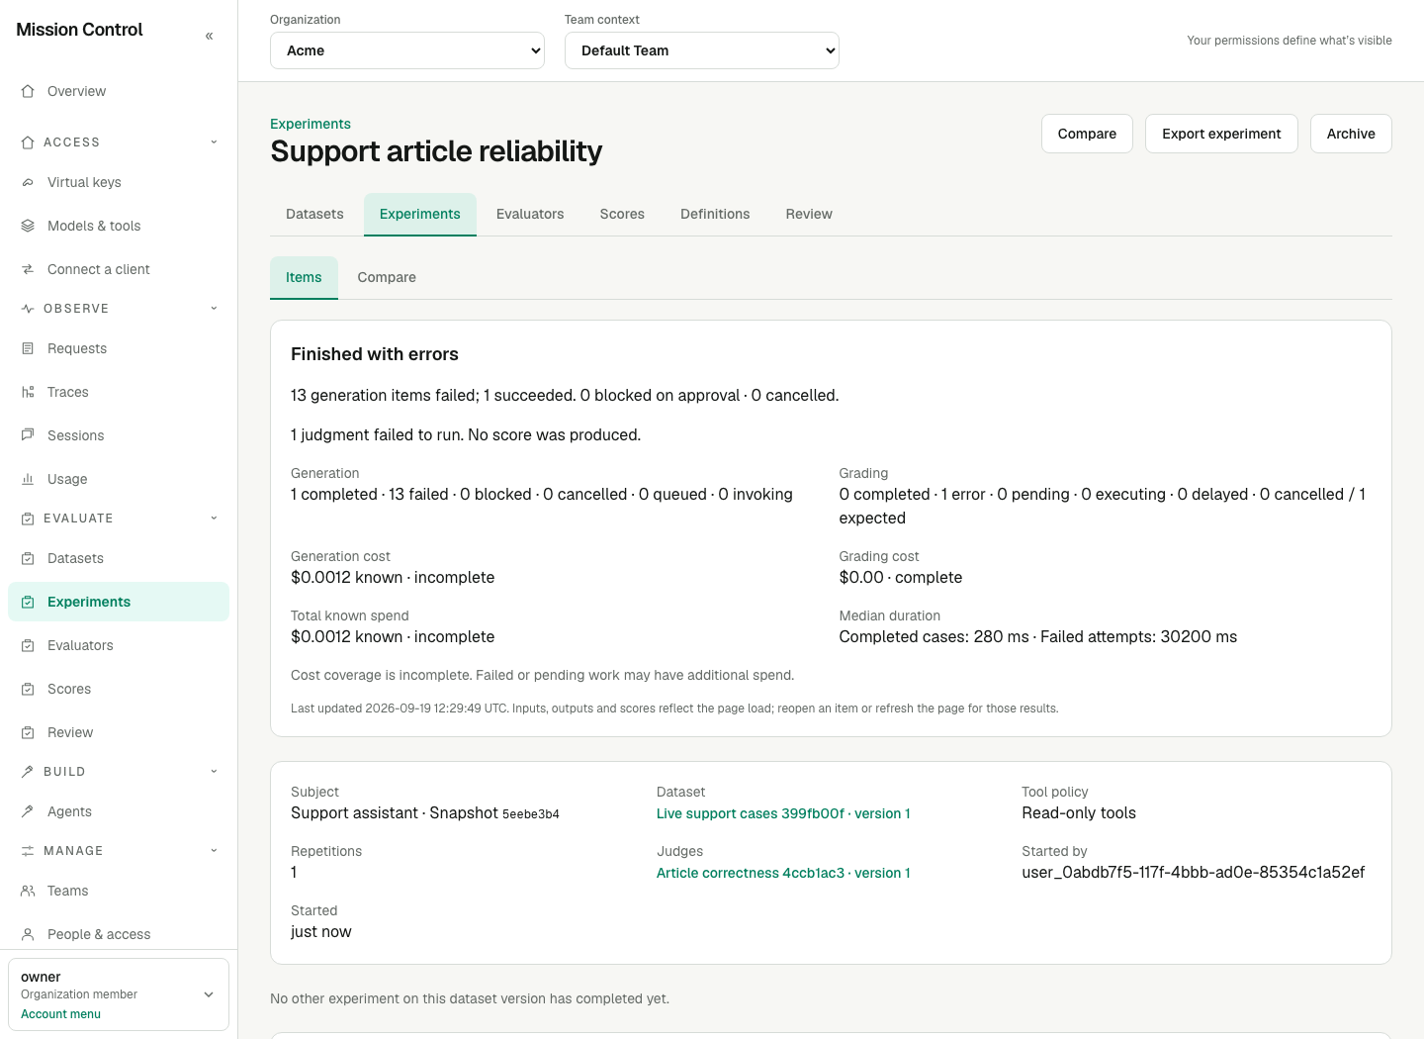Collapse the BUILD section
Image resolution: width=1424 pixels, height=1039 pixels.
tap(214, 772)
